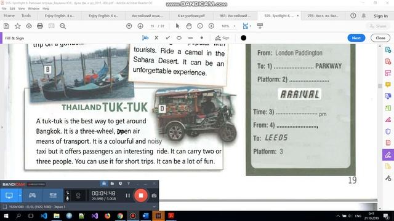Screen dimensions: 394x221
Task: Open the notifications bell
Action: point(364,15)
